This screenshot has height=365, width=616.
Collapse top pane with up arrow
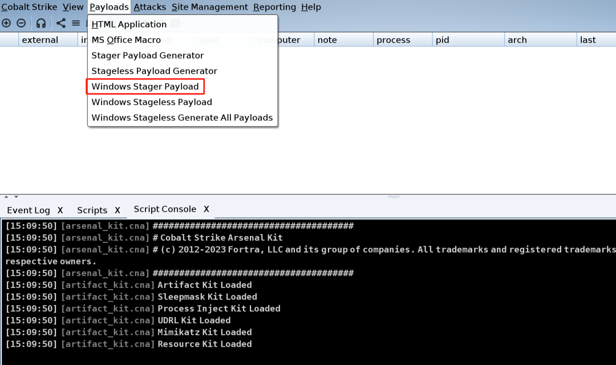[6, 196]
